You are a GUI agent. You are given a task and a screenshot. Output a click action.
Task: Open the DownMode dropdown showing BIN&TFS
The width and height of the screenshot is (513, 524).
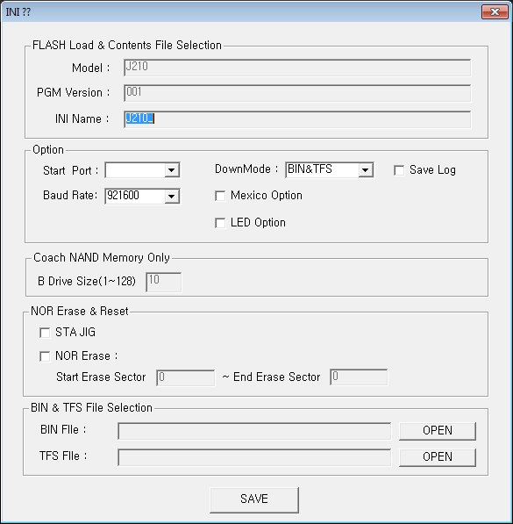pos(330,169)
